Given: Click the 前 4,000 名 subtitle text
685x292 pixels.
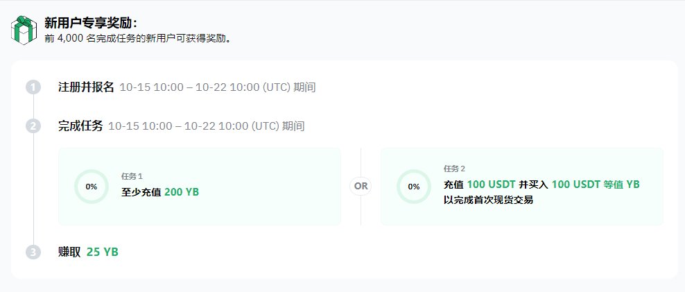Looking at the screenshot, I should (x=142, y=39).
